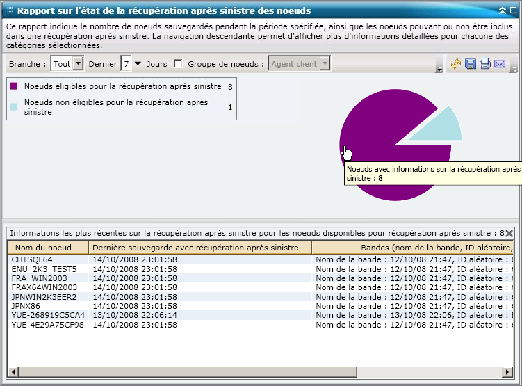
Task: Sort by the Bandes column header
Action: pyautogui.click(x=412, y=248)
